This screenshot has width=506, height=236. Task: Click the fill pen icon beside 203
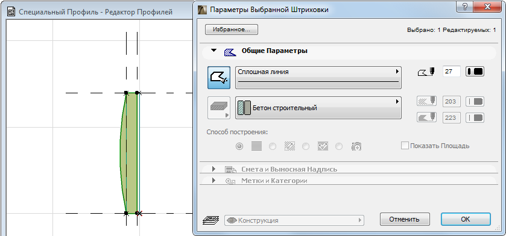pos(426,101)
